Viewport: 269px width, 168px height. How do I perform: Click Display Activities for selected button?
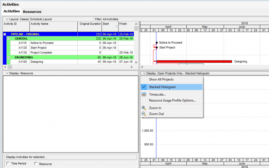point(69,157)
